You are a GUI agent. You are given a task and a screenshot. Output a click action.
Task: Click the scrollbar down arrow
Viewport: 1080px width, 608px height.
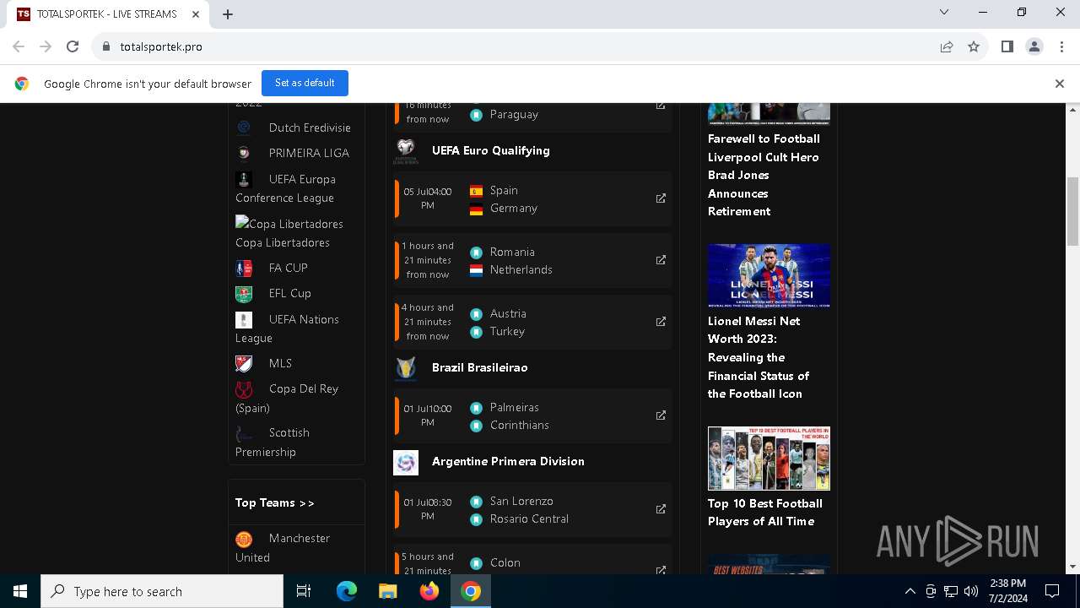point(1073,567)
